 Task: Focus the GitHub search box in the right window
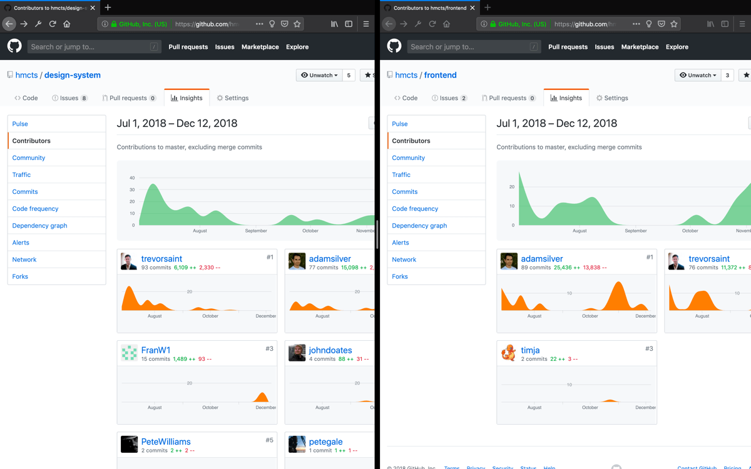pyautogui.click(x=474, y=47)
